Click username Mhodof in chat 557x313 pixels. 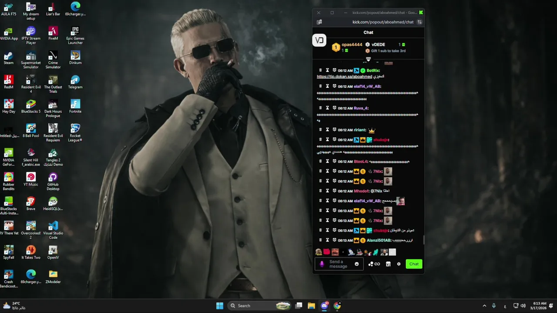tap(361, 191)
